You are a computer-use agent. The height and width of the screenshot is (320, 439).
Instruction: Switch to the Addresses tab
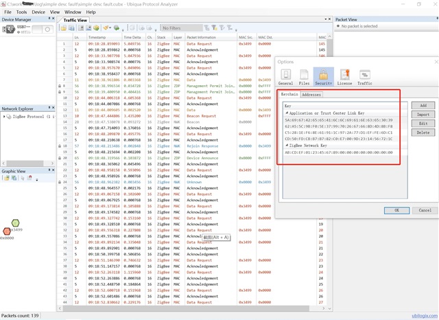coord(311,94)
